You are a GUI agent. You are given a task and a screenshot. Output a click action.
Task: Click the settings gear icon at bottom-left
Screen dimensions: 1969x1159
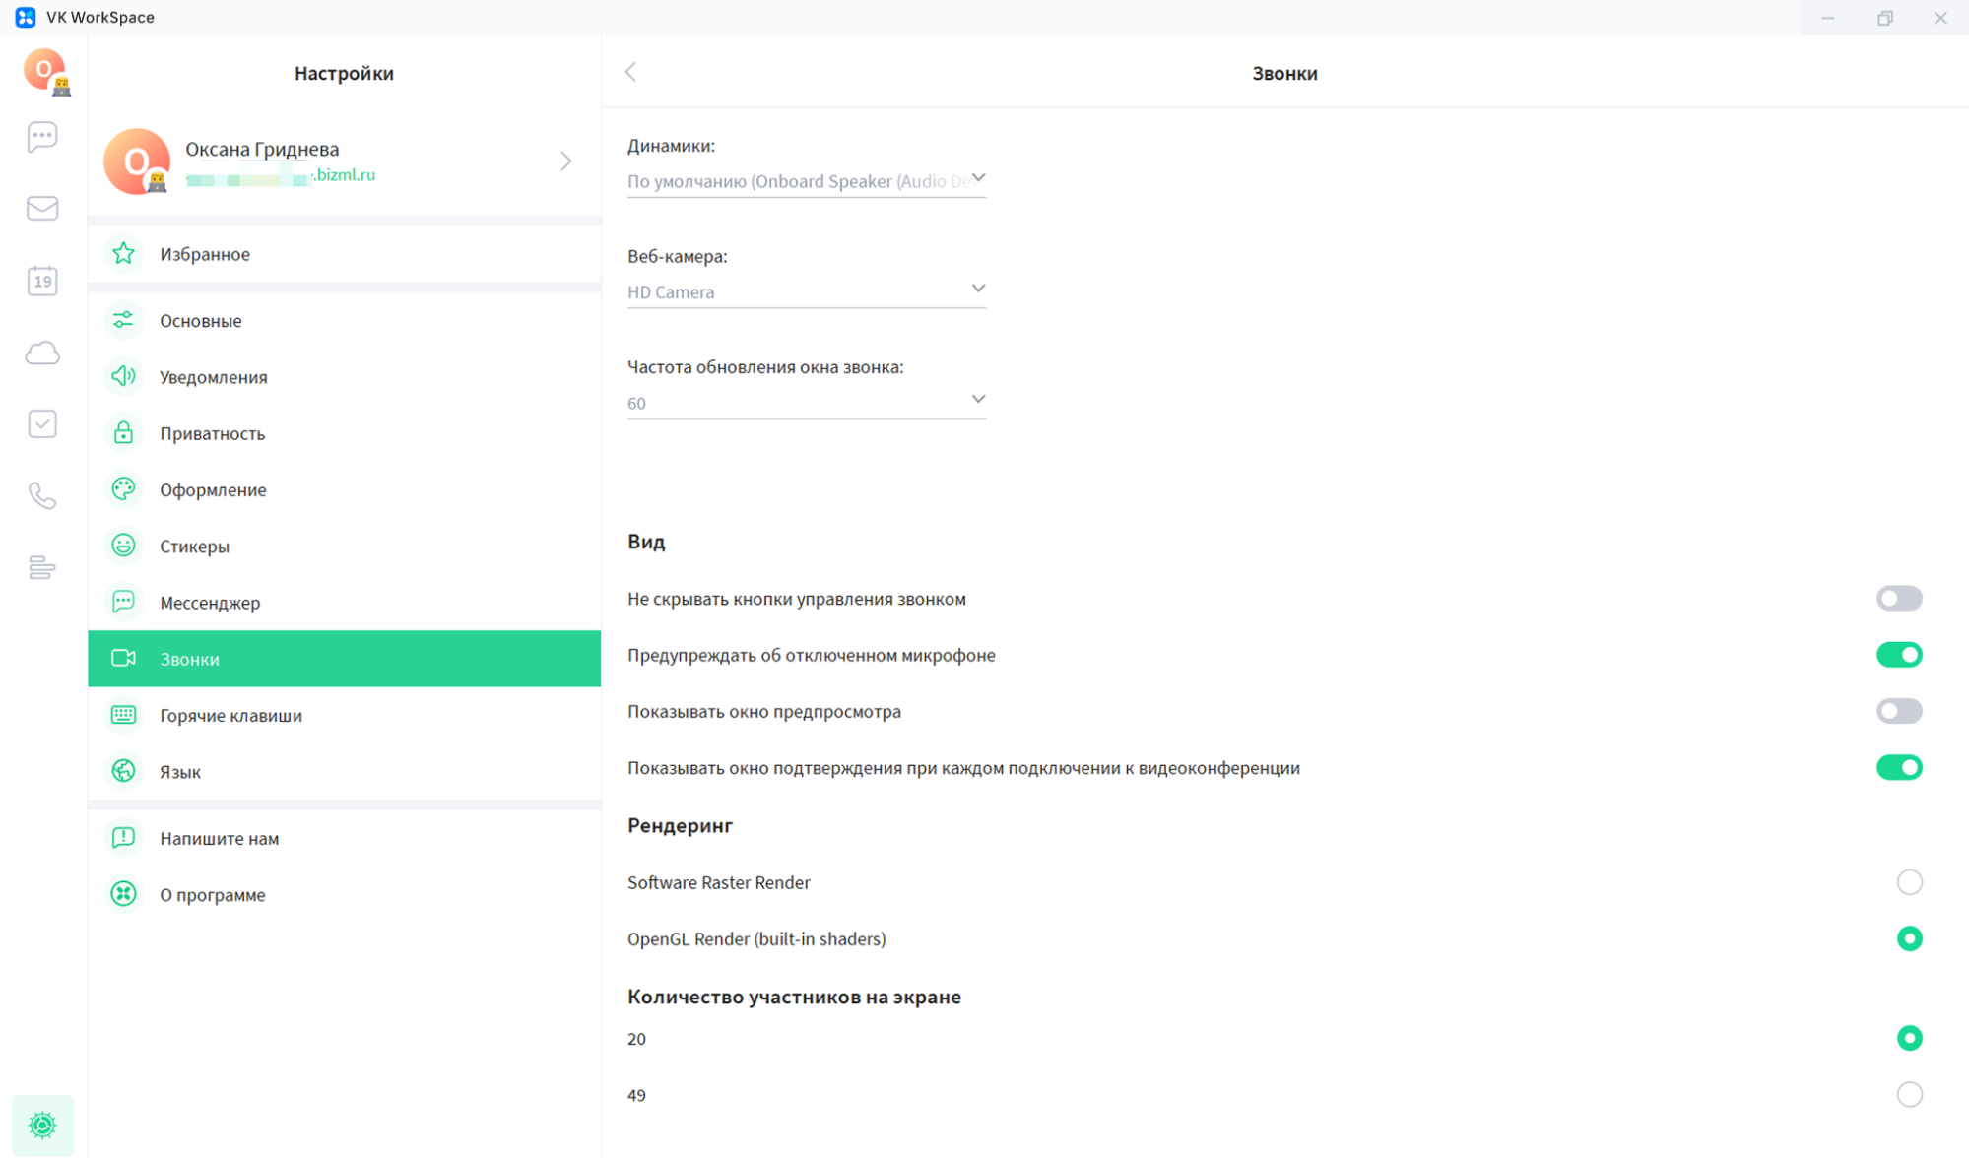click(42, 1125)
